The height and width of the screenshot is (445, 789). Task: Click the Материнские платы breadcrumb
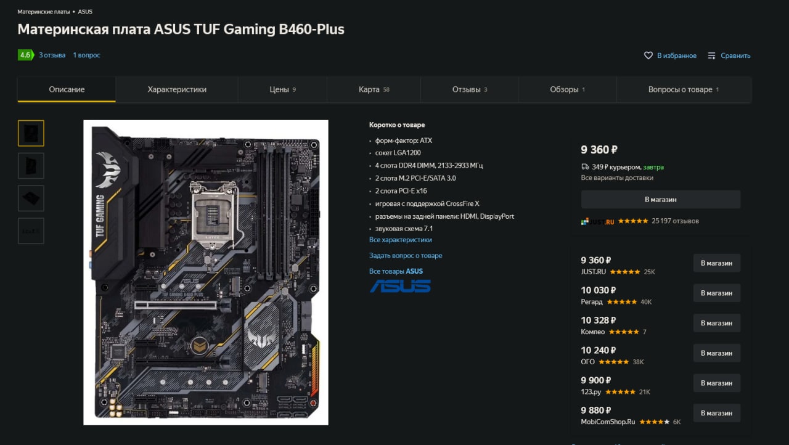[43, 12]
